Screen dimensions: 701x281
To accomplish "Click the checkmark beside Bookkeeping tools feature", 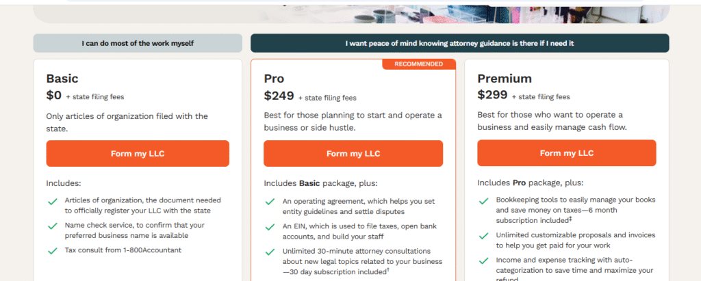I will pyautogui.click(x=483, y=202).
